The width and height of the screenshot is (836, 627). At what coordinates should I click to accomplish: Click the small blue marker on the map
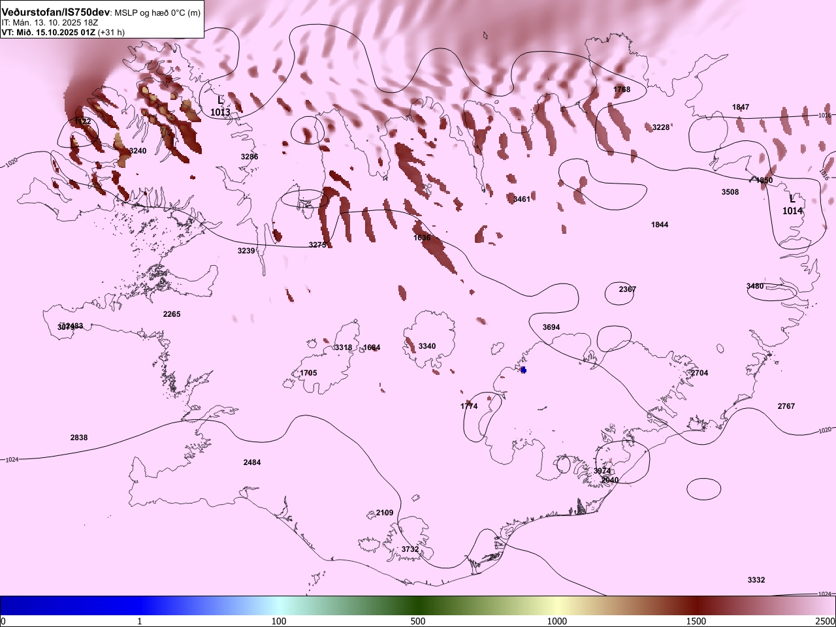523,370
